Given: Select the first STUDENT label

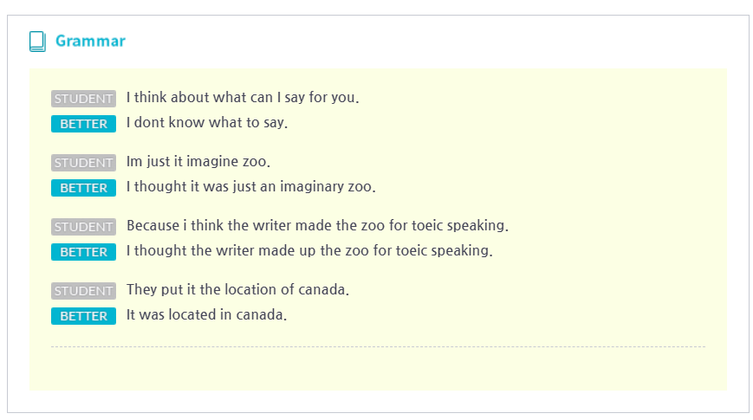Looking at the screenshot, I should [83, 99].
